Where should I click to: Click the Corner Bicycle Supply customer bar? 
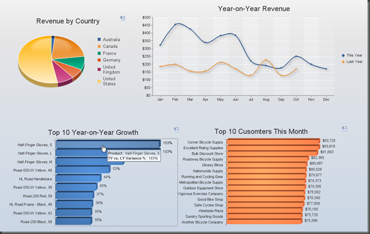tap(273, 141)
